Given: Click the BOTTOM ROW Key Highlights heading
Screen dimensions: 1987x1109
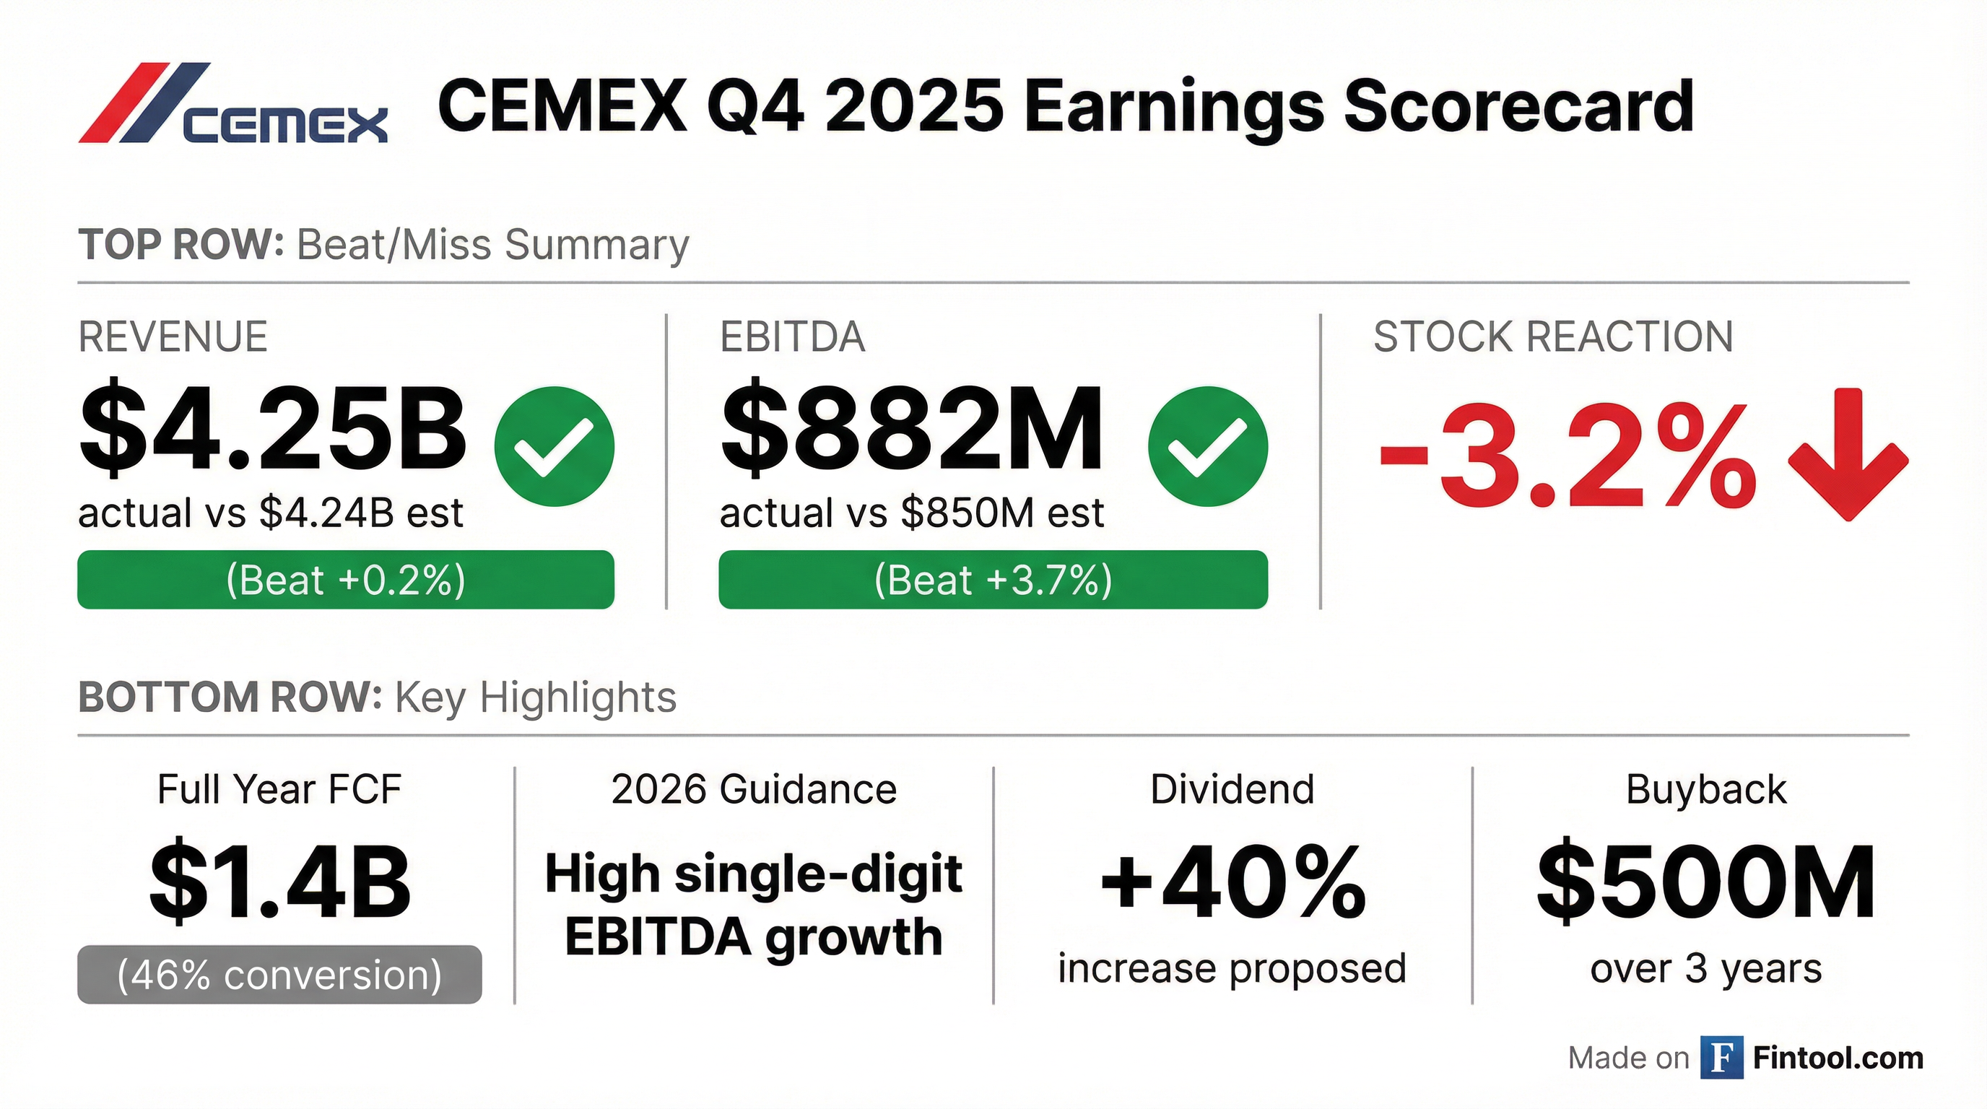Looking at the screenshot, I should pos(377,697).
